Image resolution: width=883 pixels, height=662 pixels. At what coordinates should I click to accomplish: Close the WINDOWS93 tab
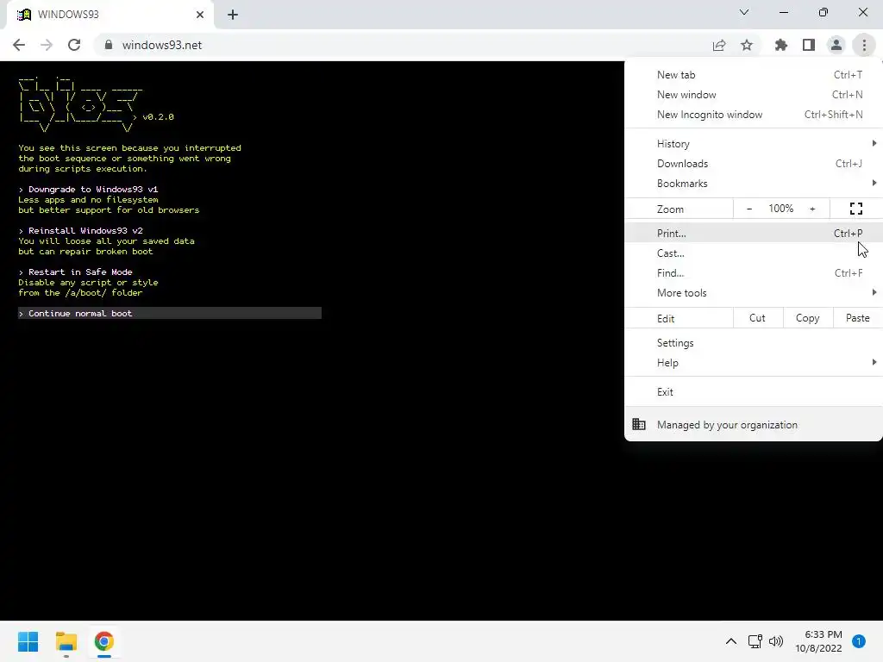(x=200, y=15)
